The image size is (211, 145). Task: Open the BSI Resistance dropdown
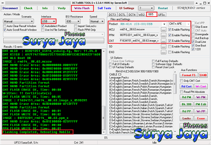click(73, 21)
